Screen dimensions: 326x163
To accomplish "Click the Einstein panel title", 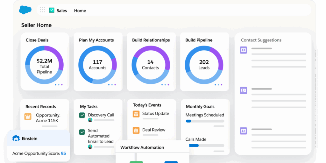I will pyautogui.click(x=30, y=138).
